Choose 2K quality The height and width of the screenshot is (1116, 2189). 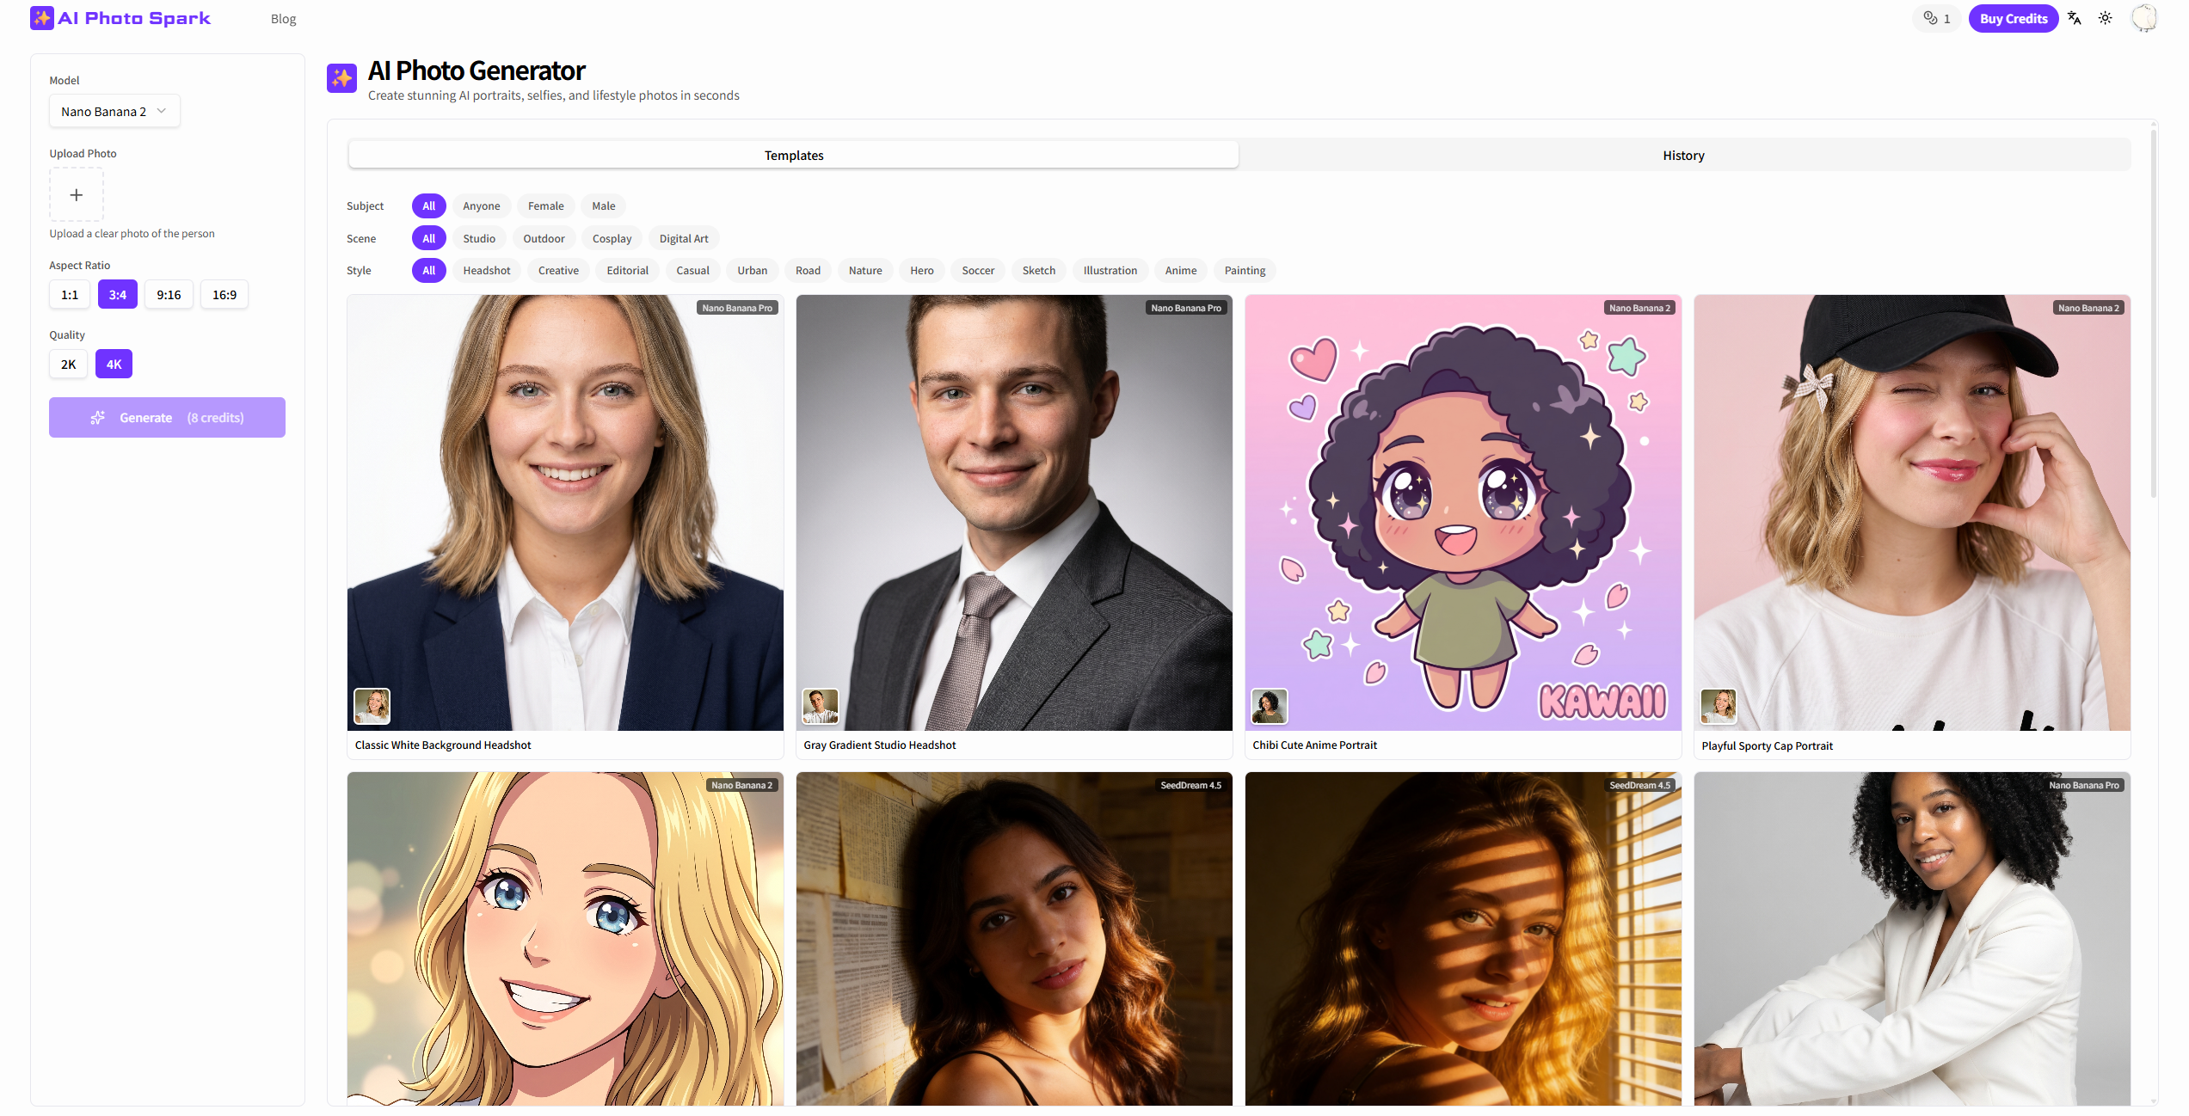pyautogui.click(x=69, y=365)
